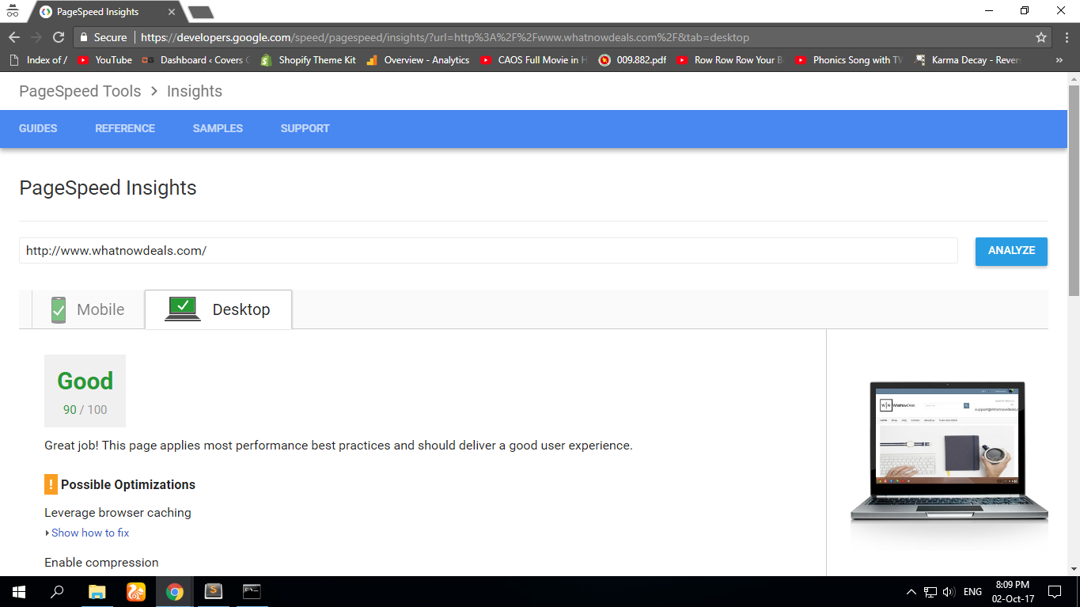Click the ENG language indicator
This screenshot has width=1080, height=607.
[972, 592]
